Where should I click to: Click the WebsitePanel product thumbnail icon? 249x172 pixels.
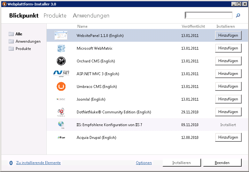click(61, 35)
